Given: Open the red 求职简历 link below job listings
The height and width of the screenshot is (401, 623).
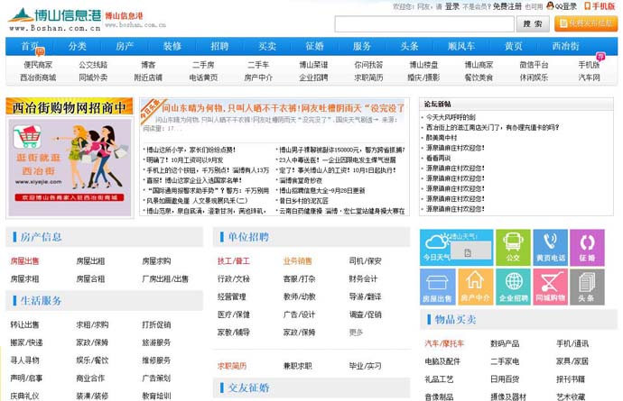Looking at the screenshot, I should [232, 366].
